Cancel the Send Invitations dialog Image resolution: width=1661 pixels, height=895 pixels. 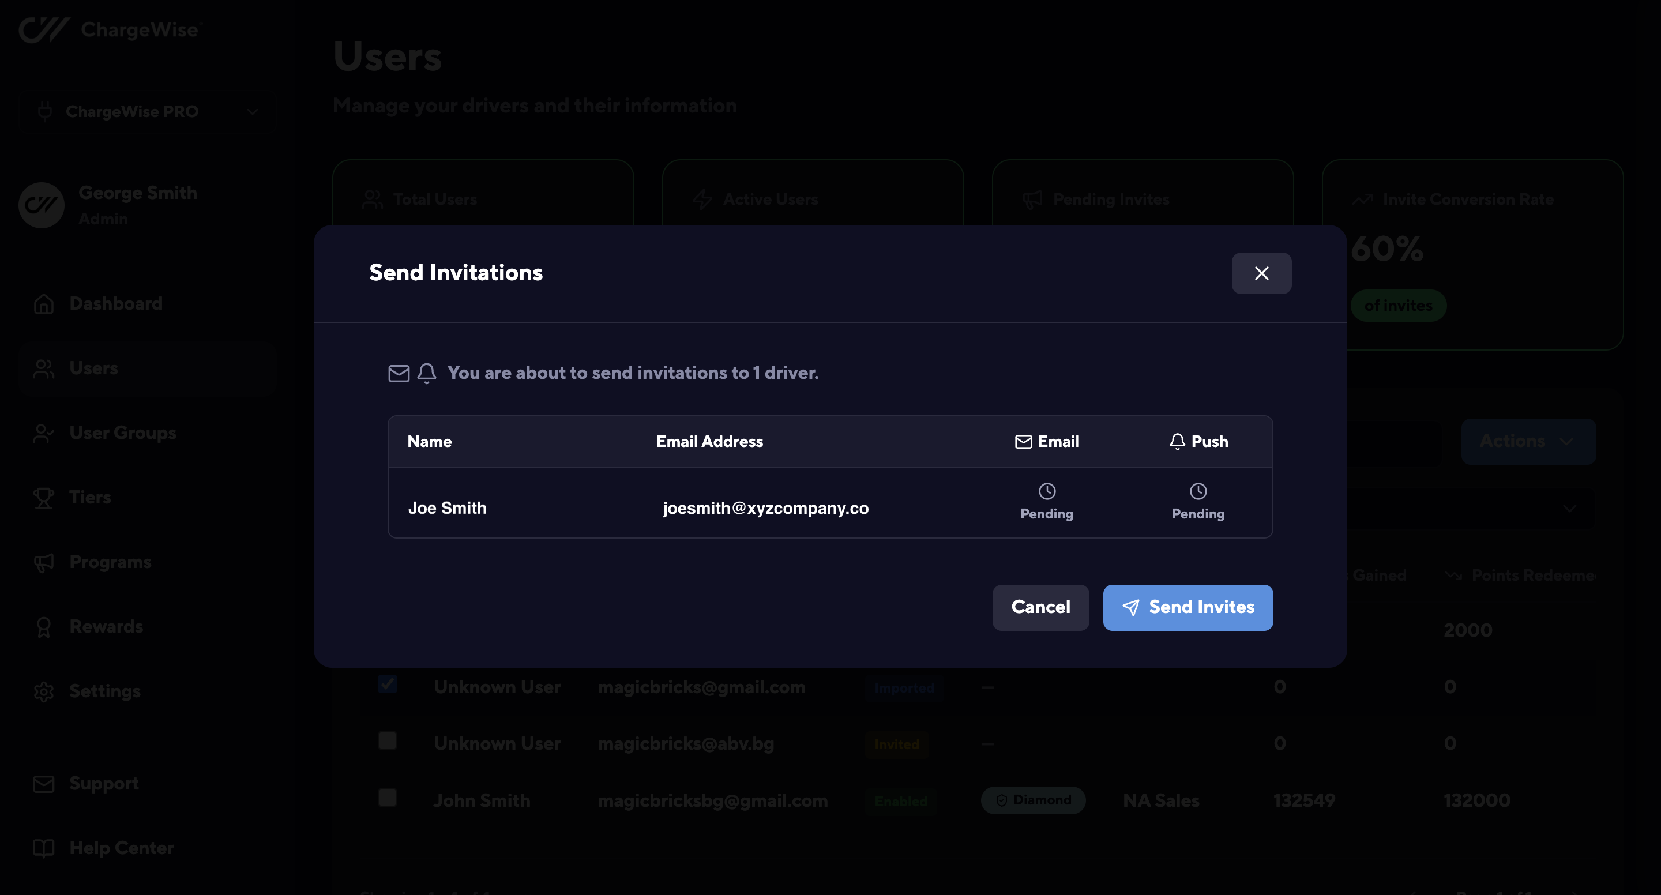click(1040, 607)
